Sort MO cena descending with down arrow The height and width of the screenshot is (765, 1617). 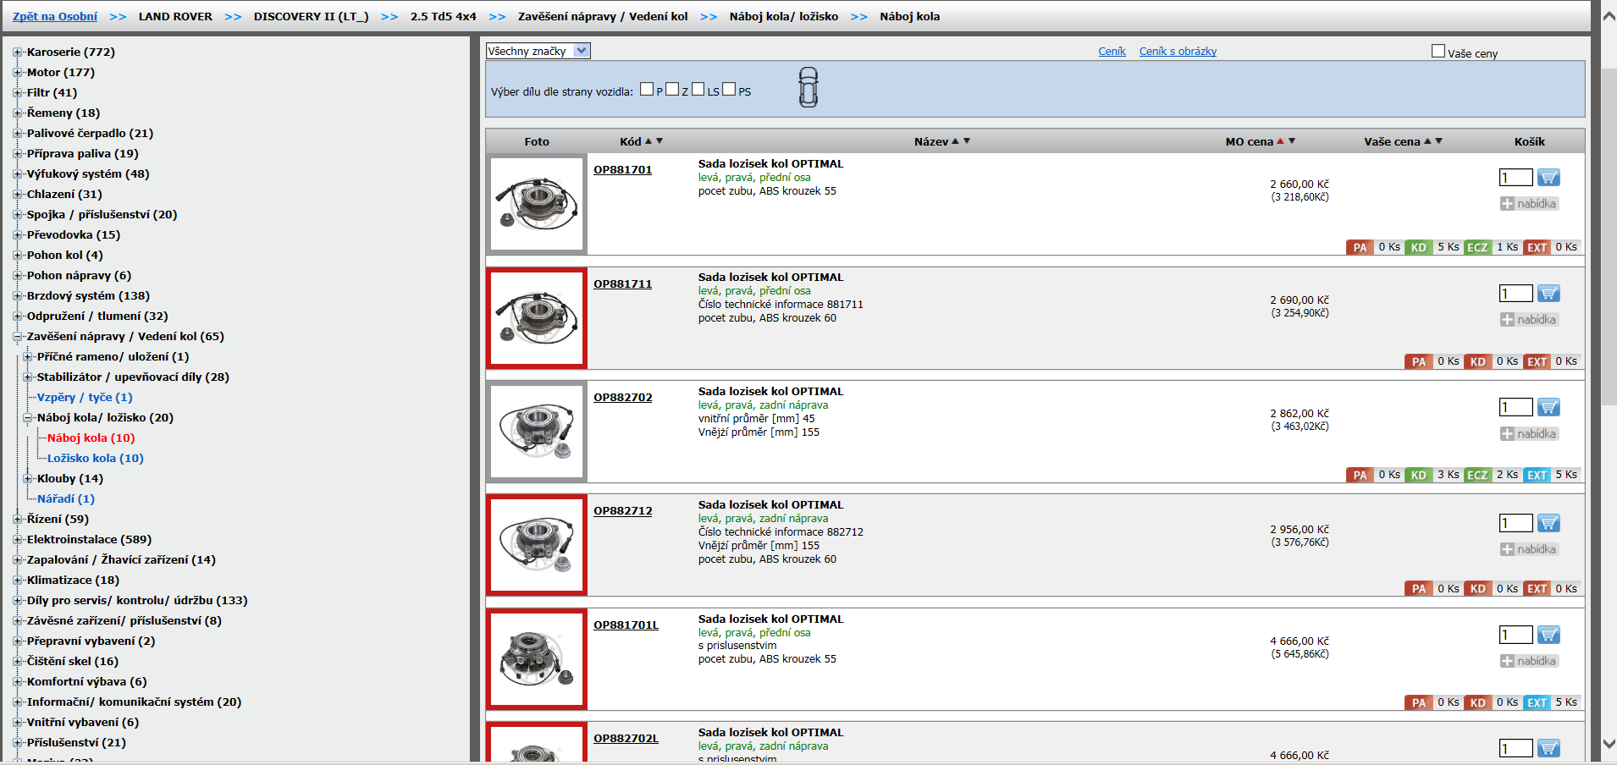pos(1292,141)
